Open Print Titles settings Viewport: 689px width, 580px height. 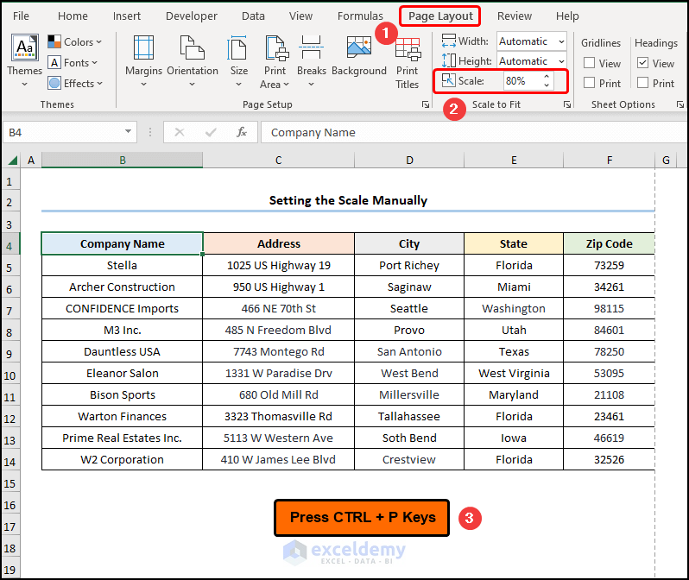click(408, 64)
